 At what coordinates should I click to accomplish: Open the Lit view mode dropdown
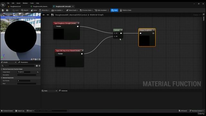17,15
